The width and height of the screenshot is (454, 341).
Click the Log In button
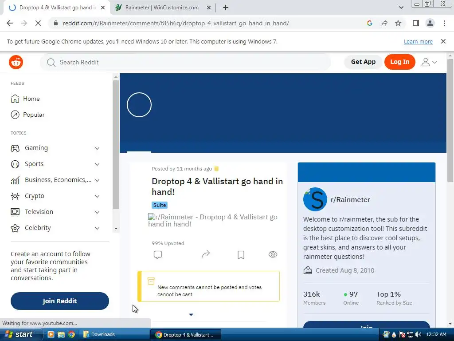(400, 62)
